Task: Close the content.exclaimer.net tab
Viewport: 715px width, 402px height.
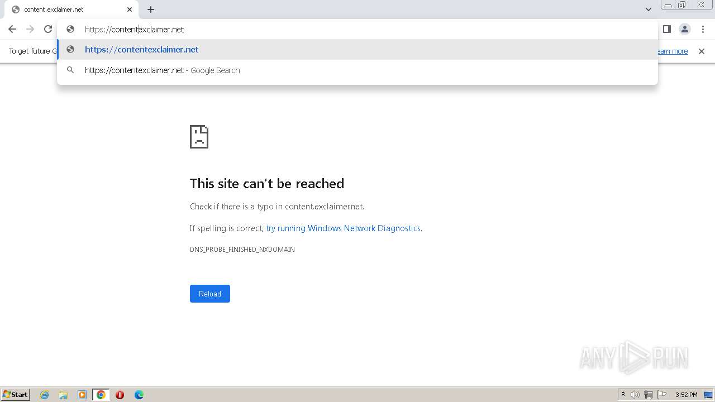Action: tap(130, 9)
